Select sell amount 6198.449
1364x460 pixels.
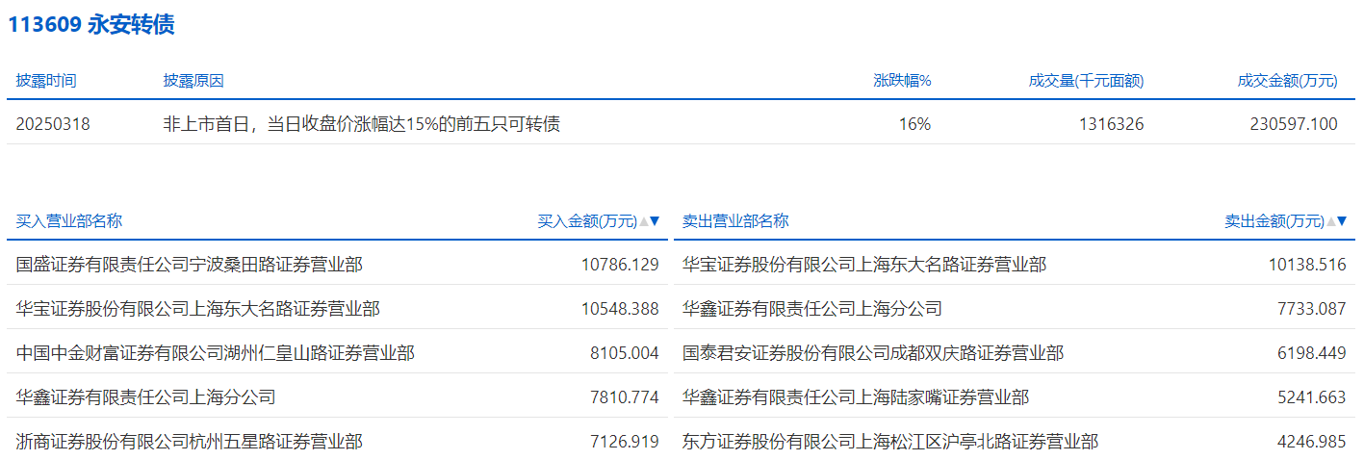[x=1312, y=352]
